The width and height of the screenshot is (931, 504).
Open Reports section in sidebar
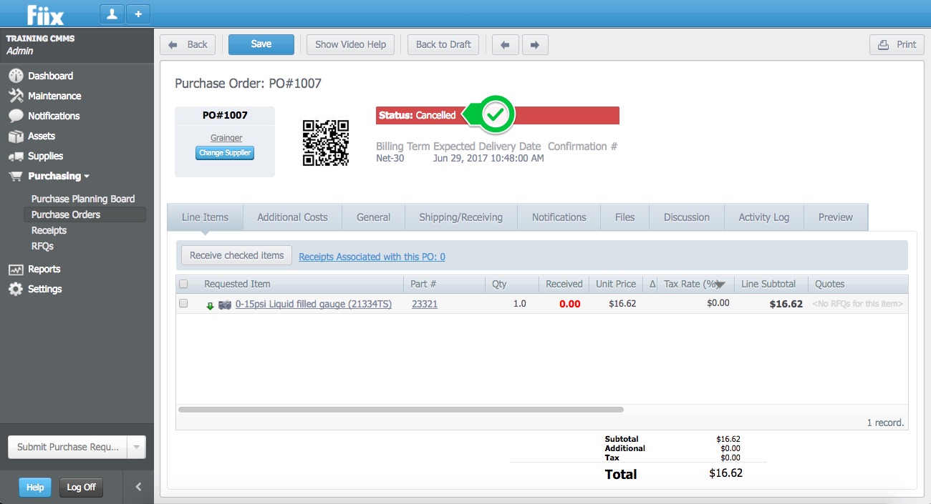pyautogui.click(x=44, y=269)
